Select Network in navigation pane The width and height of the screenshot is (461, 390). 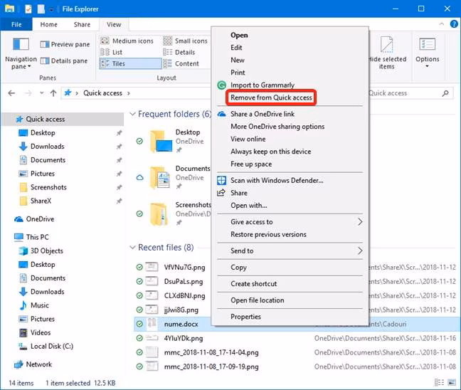click(39, 364)
